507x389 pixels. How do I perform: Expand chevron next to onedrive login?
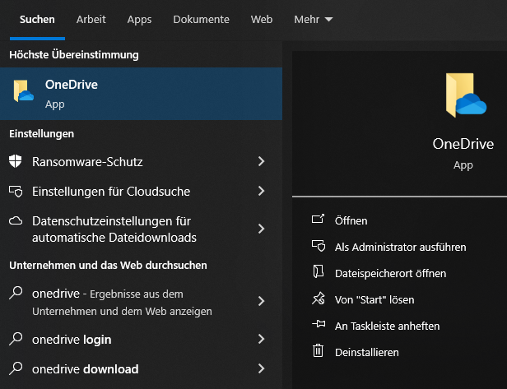coord(261,339)
